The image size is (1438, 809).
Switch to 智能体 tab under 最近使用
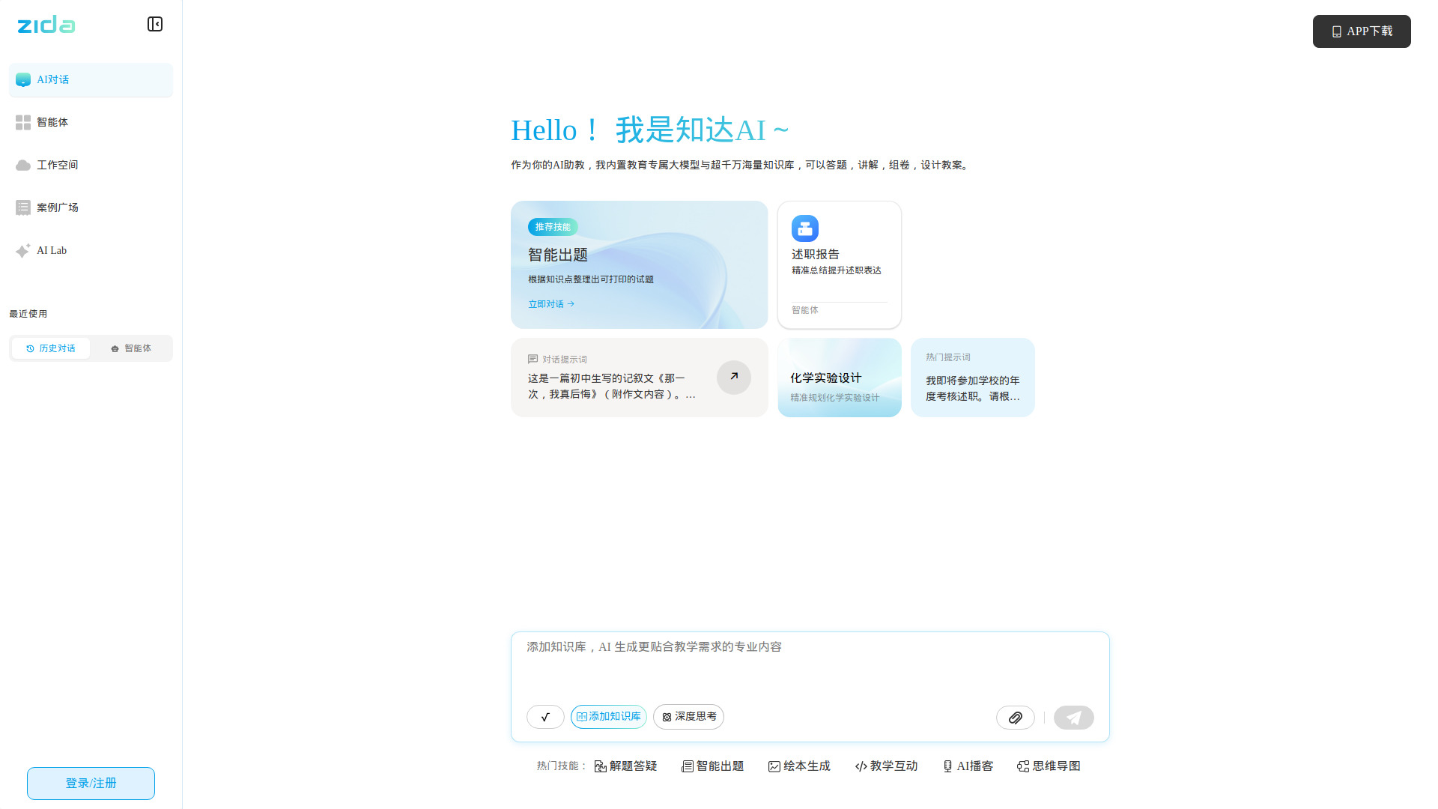coord(131,348)
